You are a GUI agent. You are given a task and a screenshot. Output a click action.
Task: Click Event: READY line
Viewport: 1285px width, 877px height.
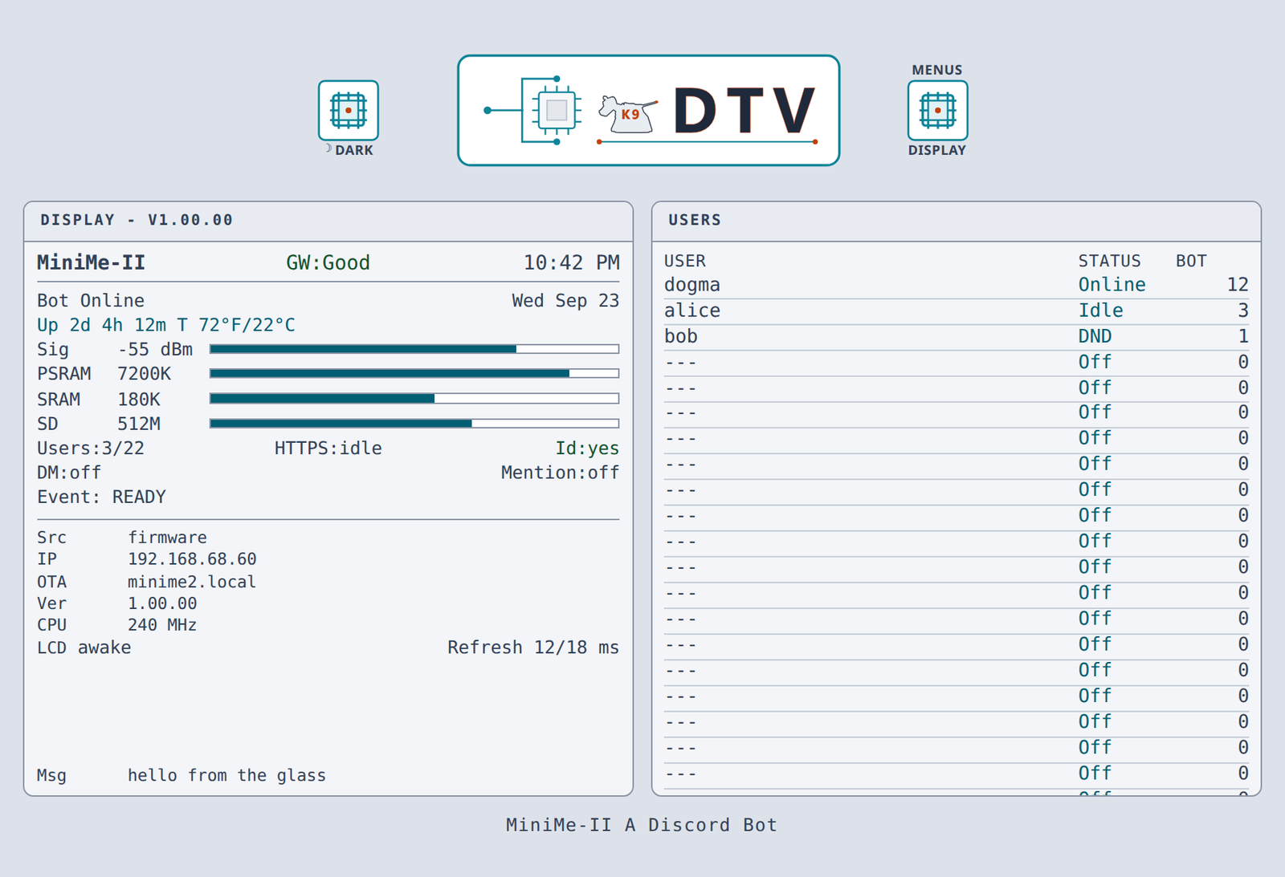pyautogui.click(x=101, y=497)
